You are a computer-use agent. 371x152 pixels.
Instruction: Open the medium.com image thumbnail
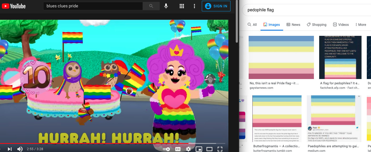click(334, 119)
